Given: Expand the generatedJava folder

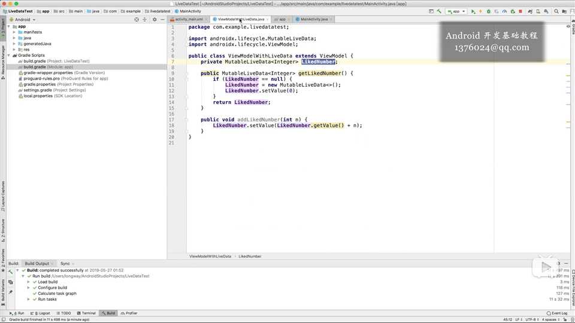Looking at the screenshot, I should pos(14,44).
